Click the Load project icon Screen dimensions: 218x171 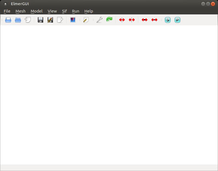(28, 20)
